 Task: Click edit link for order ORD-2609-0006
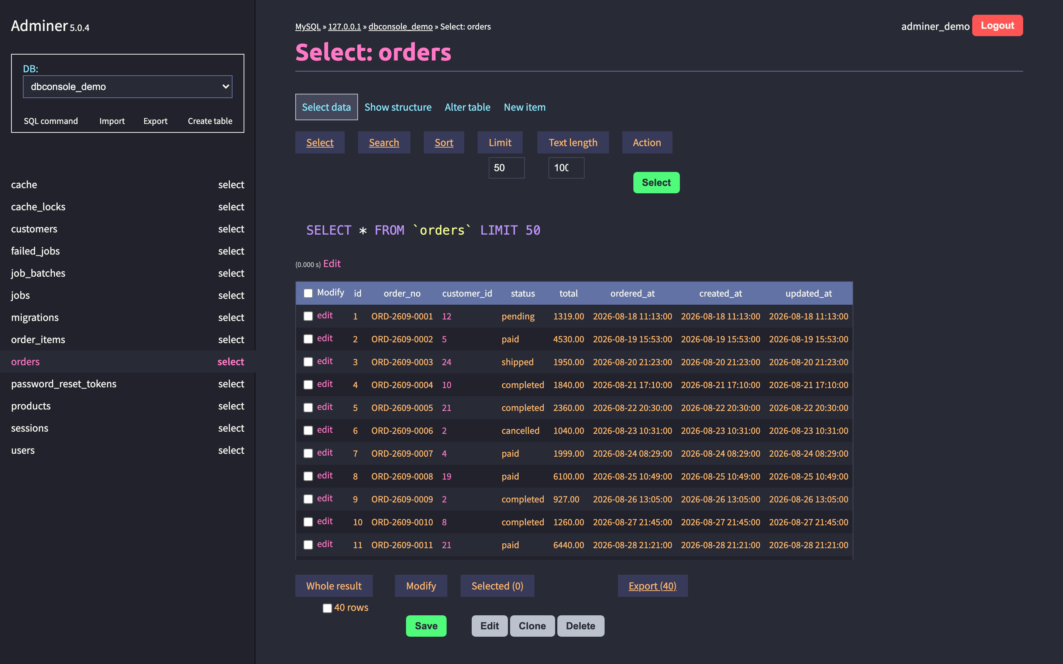[324, 429]
